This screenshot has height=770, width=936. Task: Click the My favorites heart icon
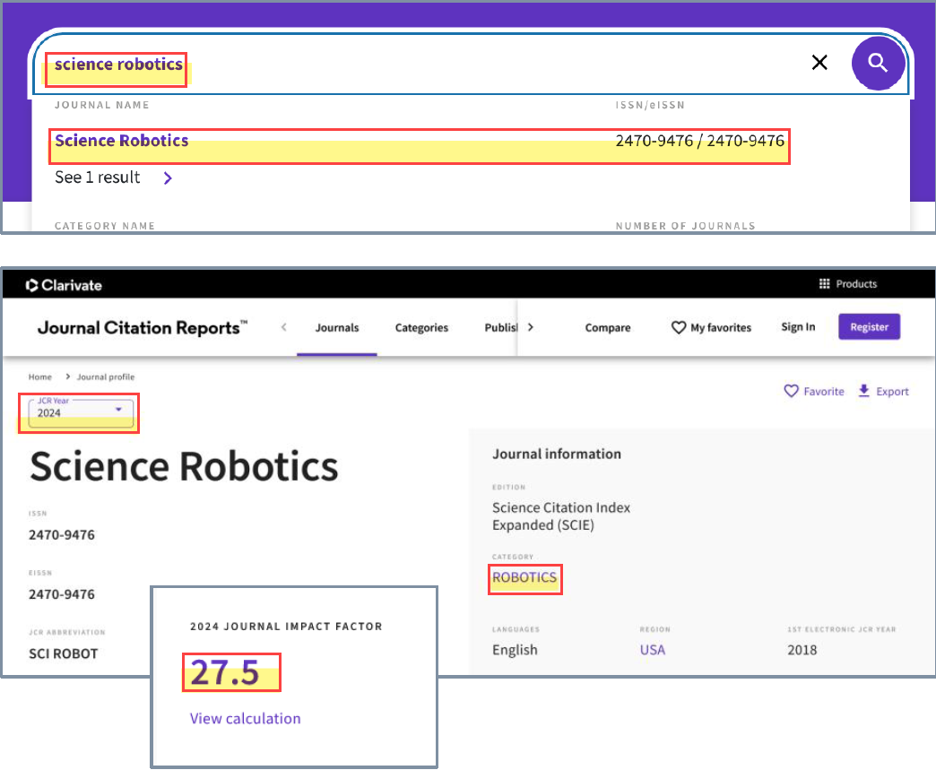point(679,328)
